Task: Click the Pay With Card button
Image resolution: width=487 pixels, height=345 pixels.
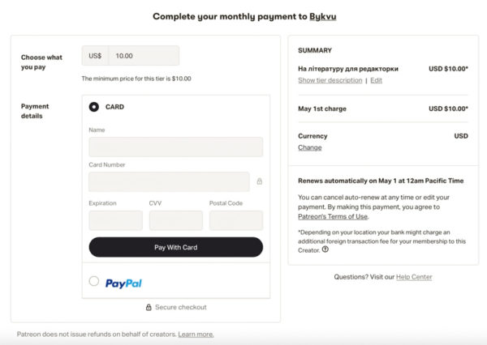Action: (x=176, y=247)
